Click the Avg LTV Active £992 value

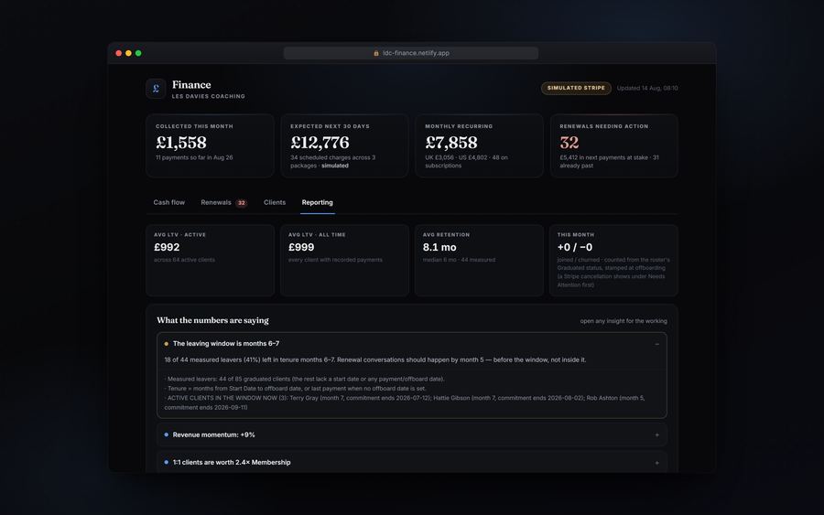pos(167,247)
